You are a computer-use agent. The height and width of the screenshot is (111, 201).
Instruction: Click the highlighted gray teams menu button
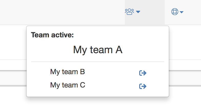coord(145,12)
